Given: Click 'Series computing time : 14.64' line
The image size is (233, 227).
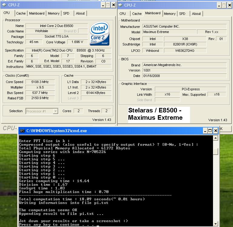Looking at the screenshot, I should point(54,181).
